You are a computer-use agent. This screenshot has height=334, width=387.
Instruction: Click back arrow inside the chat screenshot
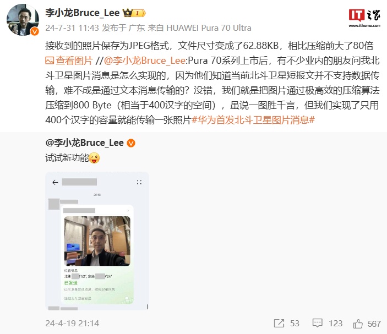55,182
